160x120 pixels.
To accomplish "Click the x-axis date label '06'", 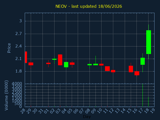I will coord(76,111).
